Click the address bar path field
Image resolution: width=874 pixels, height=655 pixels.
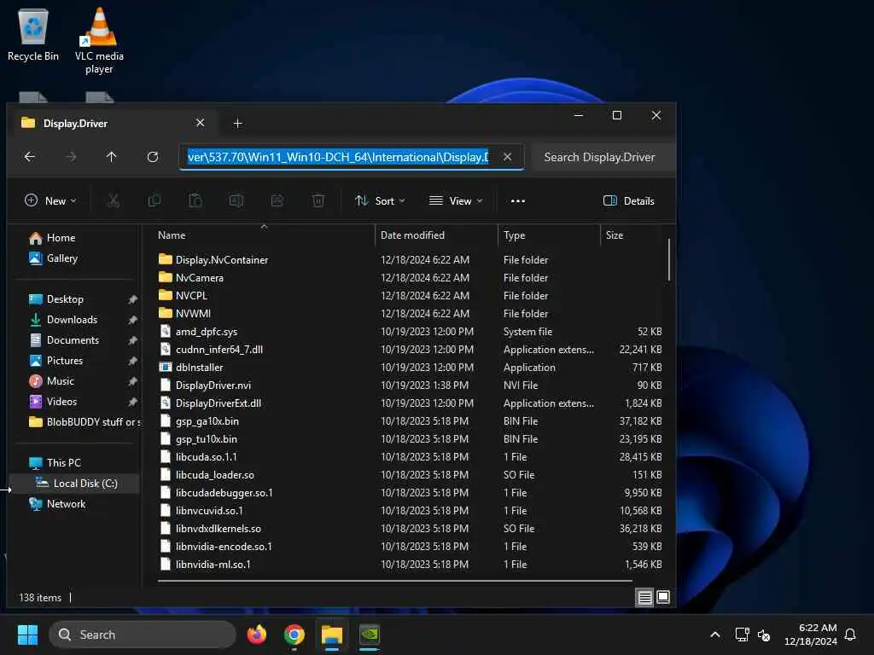coord(338,157)
